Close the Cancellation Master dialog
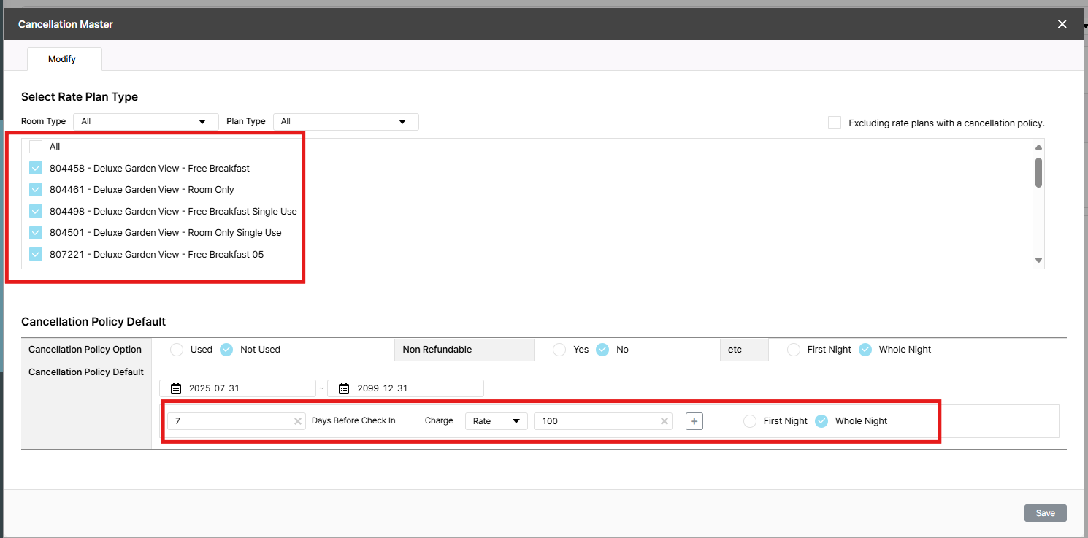 [1062, 24]
